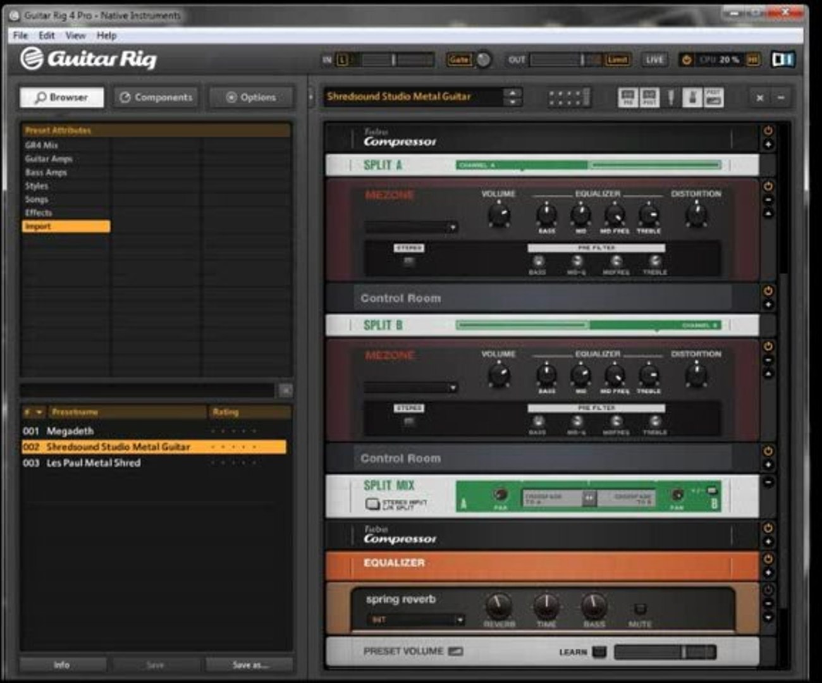The width and height of the screenshot is (822, 683).
Task: Enable the output Limit button
Action: click(x=617, y=59)
